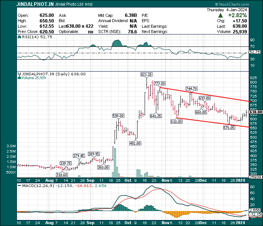Click the 25939 volume tag on right axis
263x226 pixels.
[255, 177]
